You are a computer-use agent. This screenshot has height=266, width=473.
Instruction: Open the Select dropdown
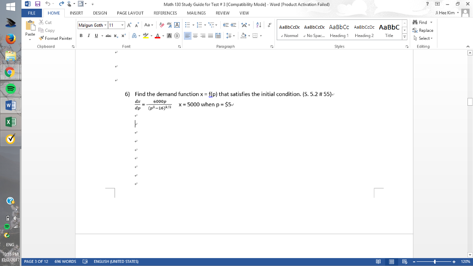pyautogui.click(x=423, y=38)
